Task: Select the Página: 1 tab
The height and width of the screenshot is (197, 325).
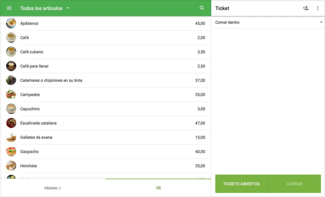Action: pyautogui.click(x=53, y=188)
